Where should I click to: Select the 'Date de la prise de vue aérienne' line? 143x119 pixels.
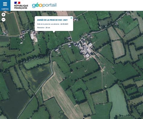click(53, 24)
